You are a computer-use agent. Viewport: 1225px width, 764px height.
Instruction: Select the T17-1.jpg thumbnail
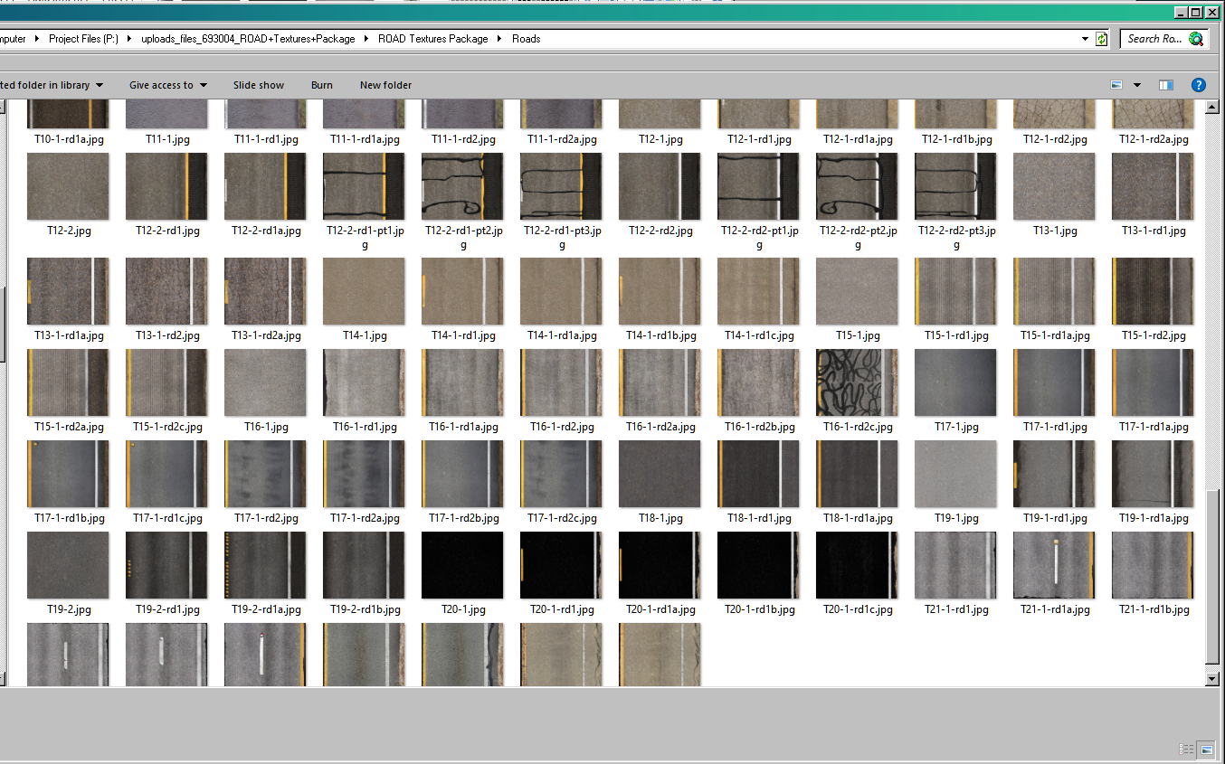click(x=955, y=382)
